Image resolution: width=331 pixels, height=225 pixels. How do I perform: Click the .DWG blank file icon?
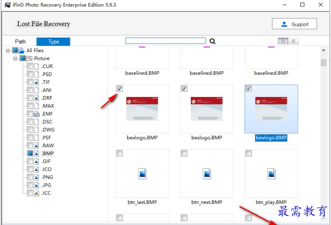(37, 130)
